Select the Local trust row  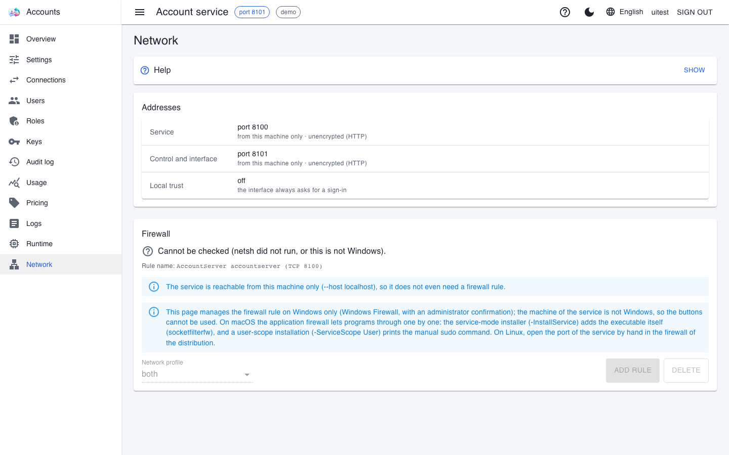point(425,186)
